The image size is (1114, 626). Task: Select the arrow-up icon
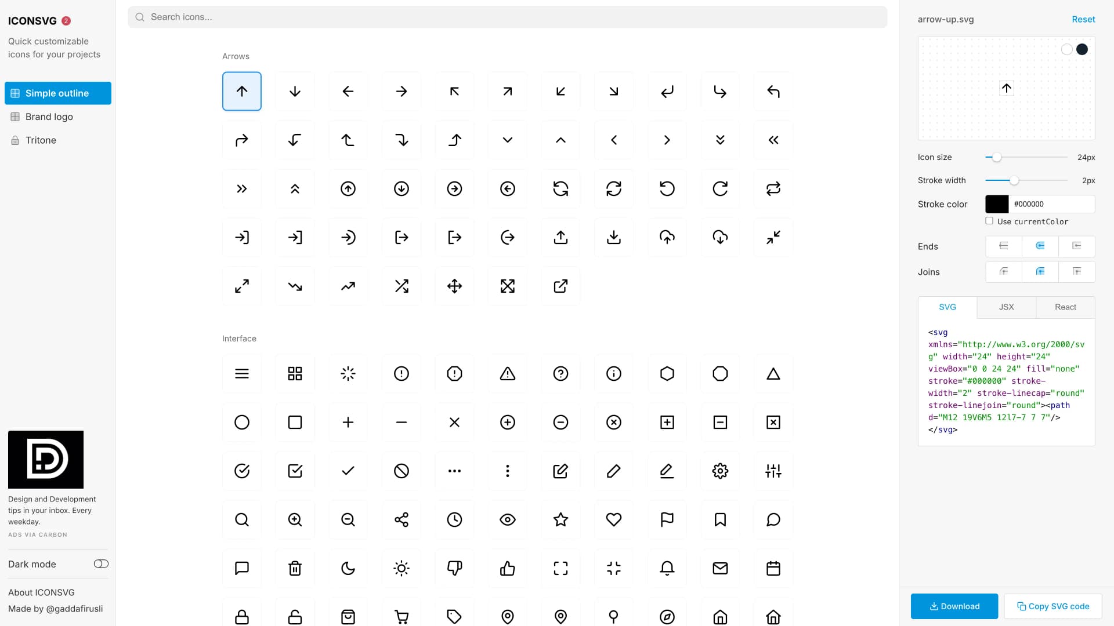tap(242, 91)
